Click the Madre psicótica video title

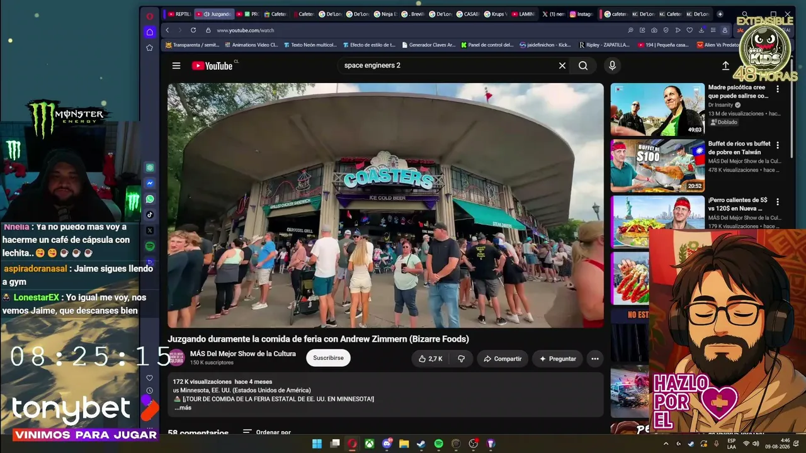pyautogui.click(x=738, y=92)
